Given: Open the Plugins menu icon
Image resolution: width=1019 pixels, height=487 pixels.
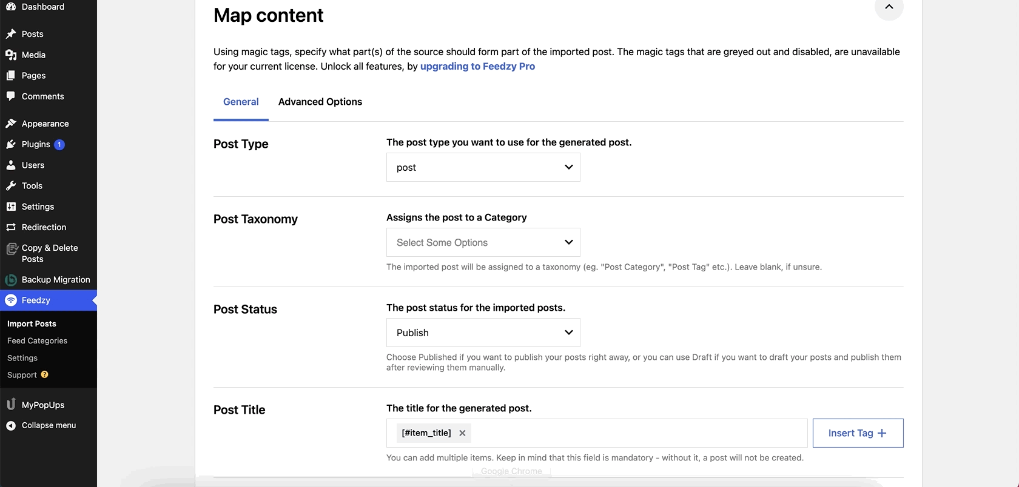Looking at the screenshot, I should tap(11, 144).
